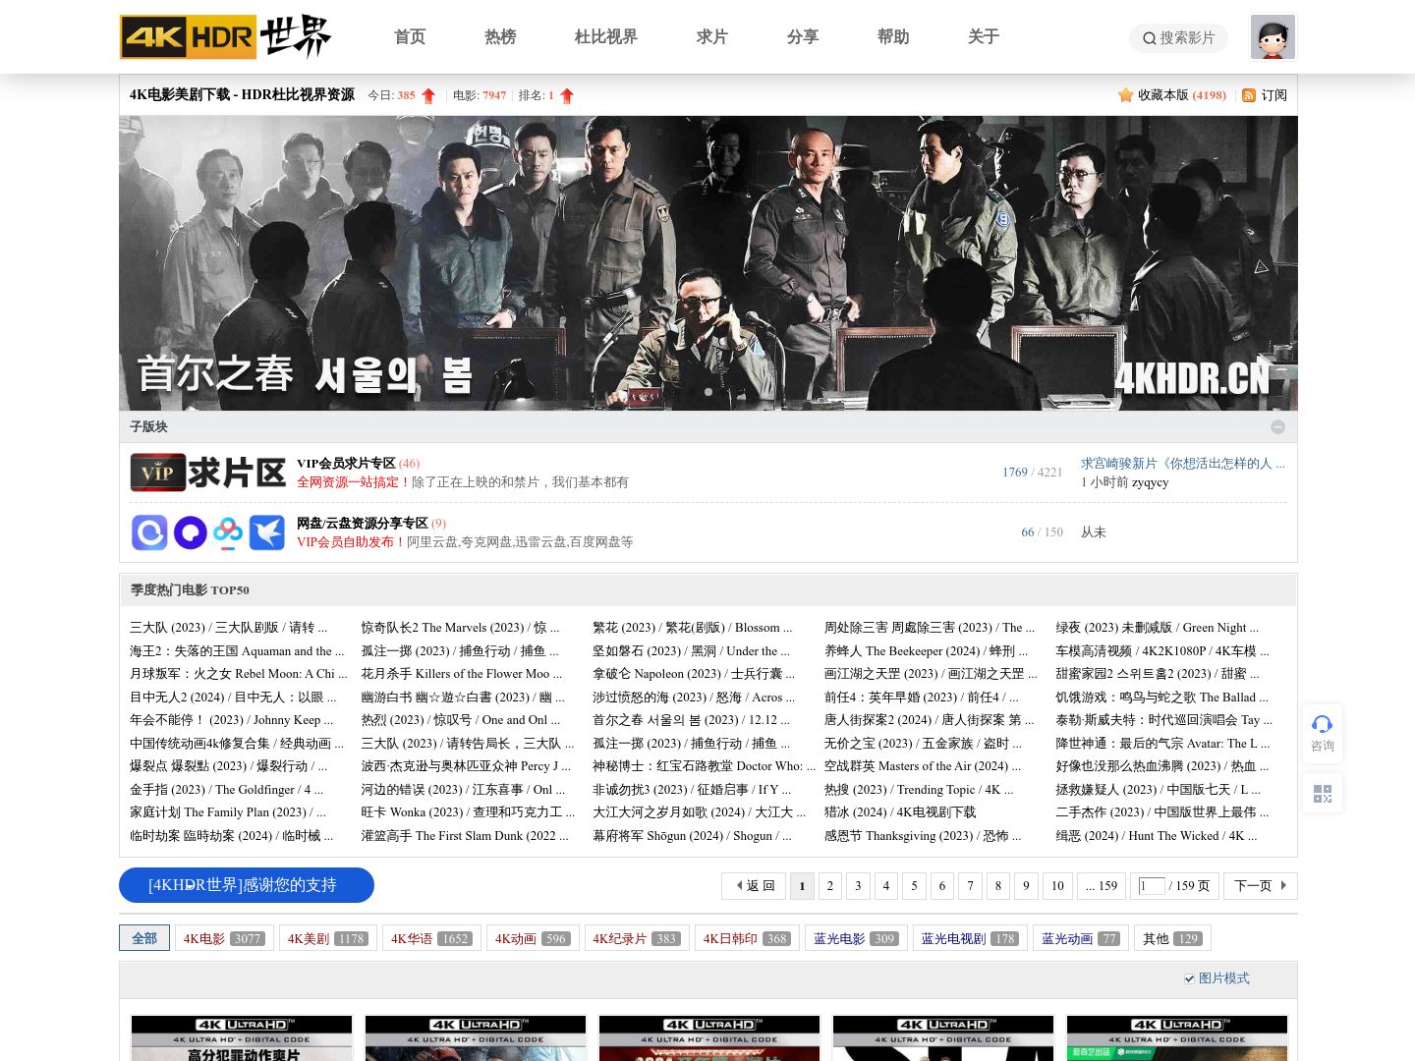Click the [4KHDR世界]感谢您的支持 button

coord(247,885)
